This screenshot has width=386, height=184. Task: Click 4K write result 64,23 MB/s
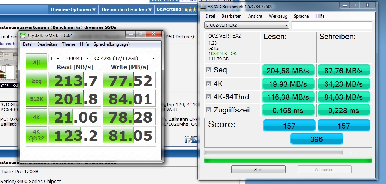[344, 84]
